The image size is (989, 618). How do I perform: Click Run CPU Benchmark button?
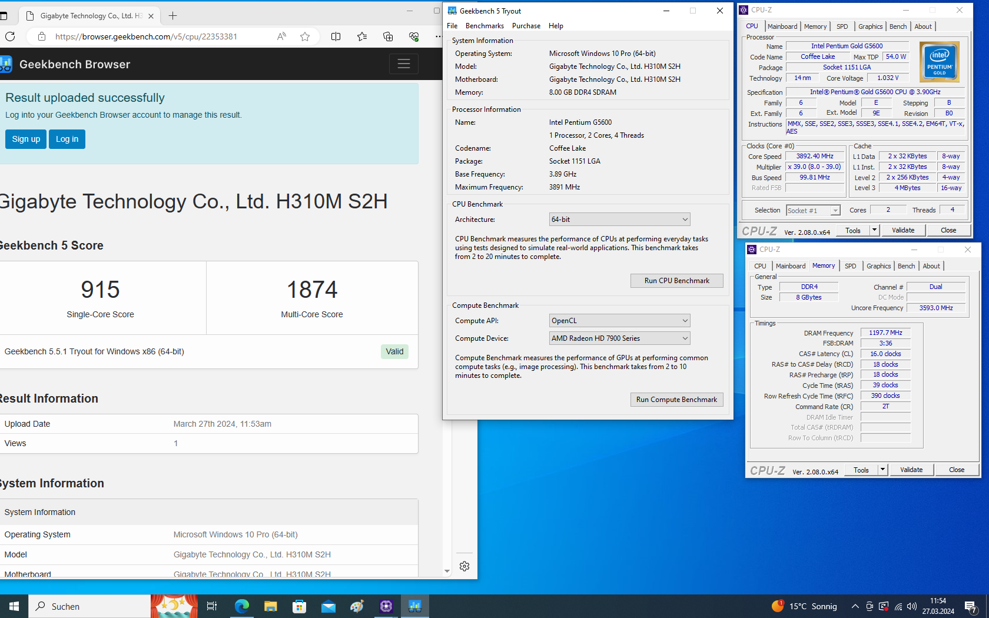(676, 281)
